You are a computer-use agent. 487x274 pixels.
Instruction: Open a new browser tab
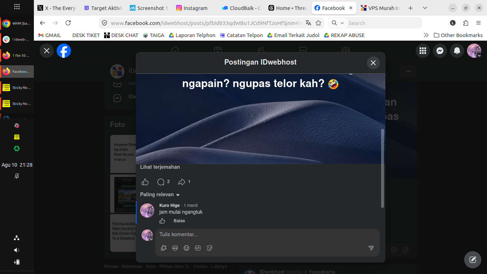[x=410, y=8]
